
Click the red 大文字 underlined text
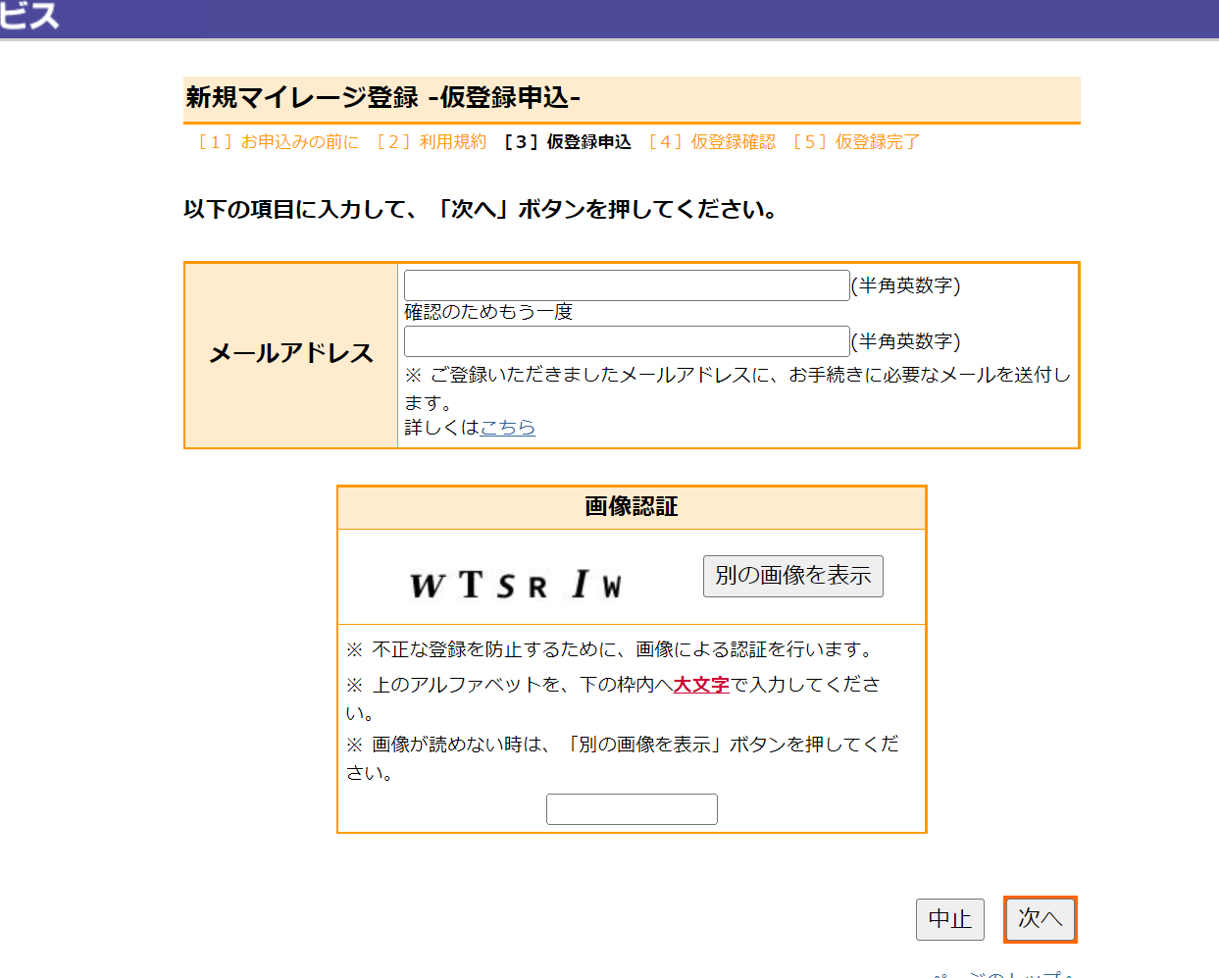coord(701,685)
